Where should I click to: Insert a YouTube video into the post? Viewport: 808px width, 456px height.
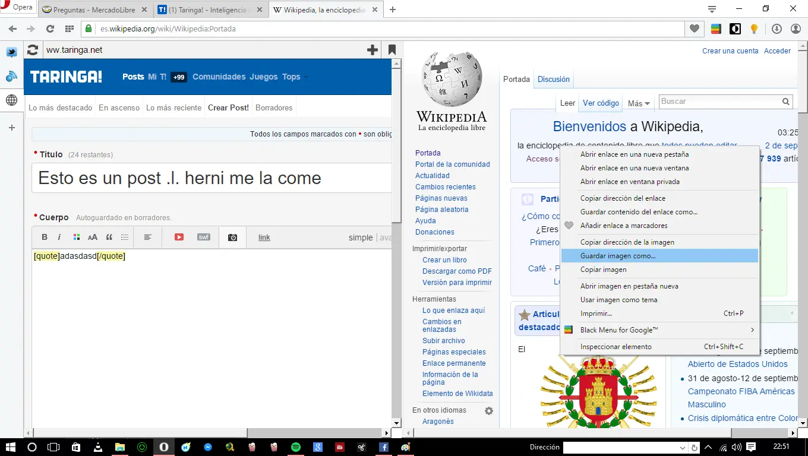[x=179, y=237]
